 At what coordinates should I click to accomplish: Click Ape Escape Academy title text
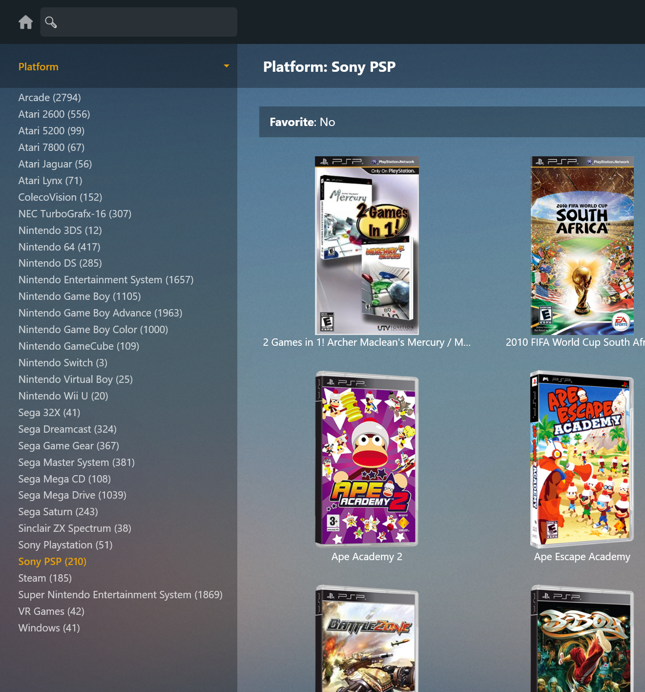pos(582,557)
